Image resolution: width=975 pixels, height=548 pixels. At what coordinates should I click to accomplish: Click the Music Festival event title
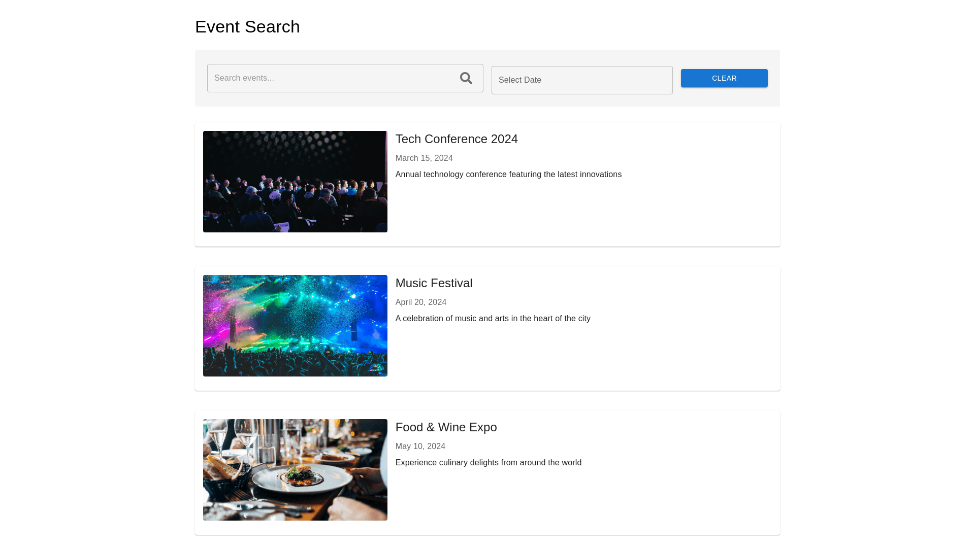pos(433,283)
